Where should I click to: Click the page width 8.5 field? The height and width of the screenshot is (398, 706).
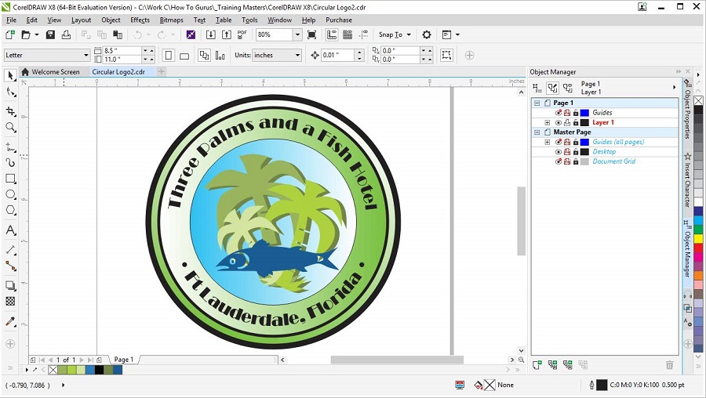point(122,50)
